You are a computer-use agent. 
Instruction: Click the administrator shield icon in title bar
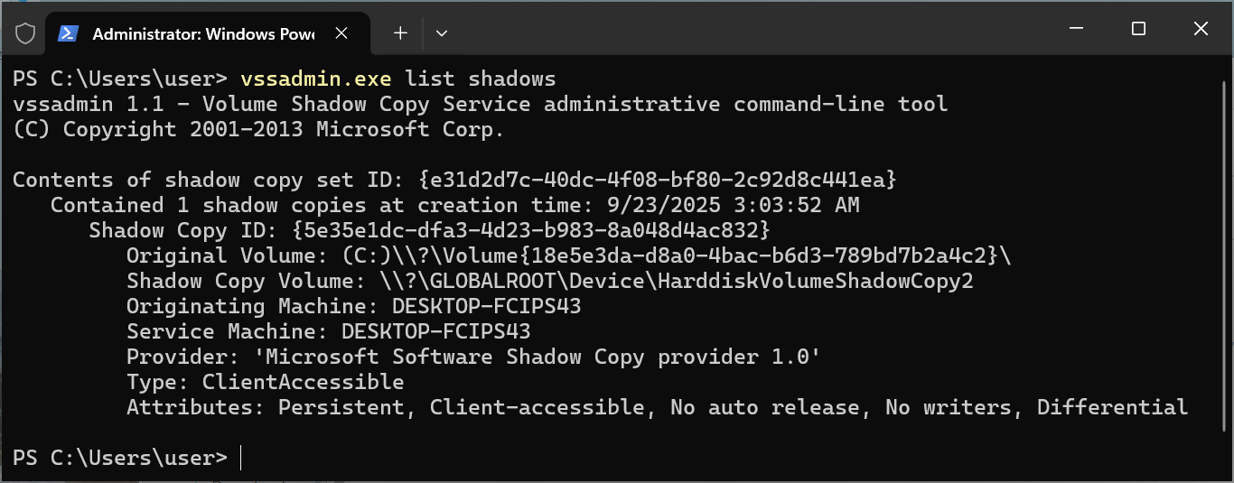tap(25, 34)
